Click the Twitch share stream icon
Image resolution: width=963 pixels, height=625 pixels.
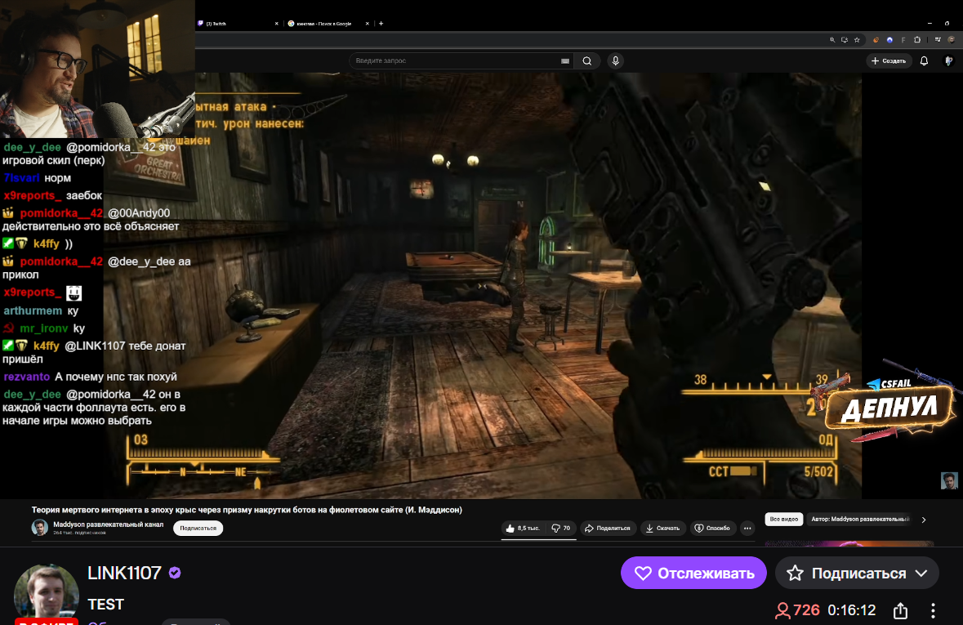[900, 610]
